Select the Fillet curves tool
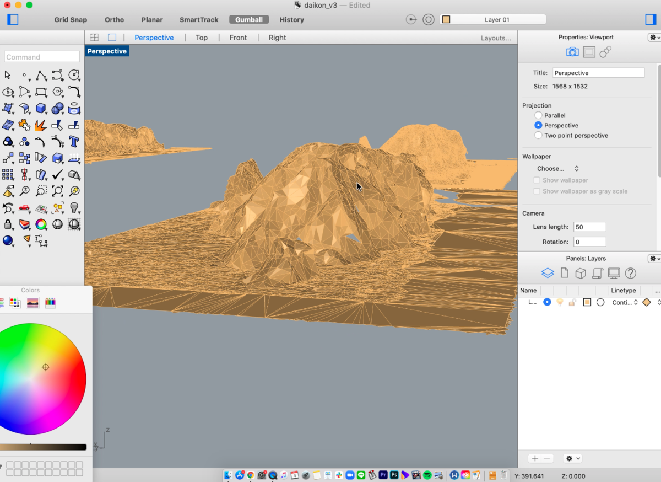This screenshot has height=482, width=661. [x=74, y=92]
